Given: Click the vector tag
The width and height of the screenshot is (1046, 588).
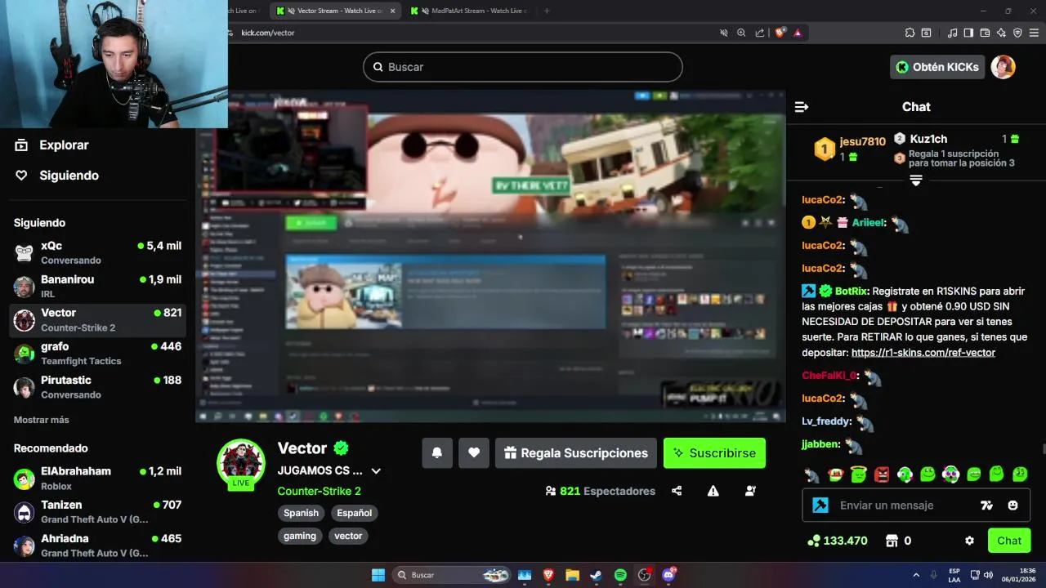Looking at the screenshot, I should 348,536.
